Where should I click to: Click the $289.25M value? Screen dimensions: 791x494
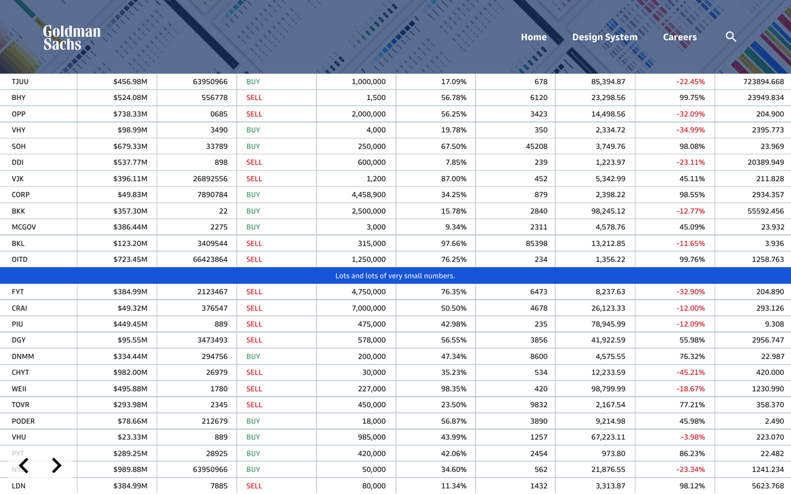(x=130, y=453)
